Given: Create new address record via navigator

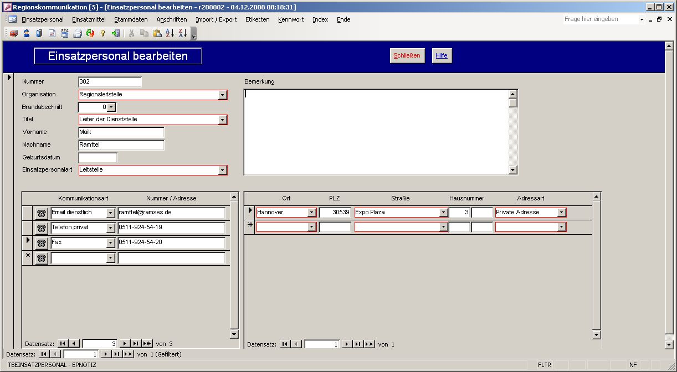Looking at the screenshot, I should [x=370, y=344].
